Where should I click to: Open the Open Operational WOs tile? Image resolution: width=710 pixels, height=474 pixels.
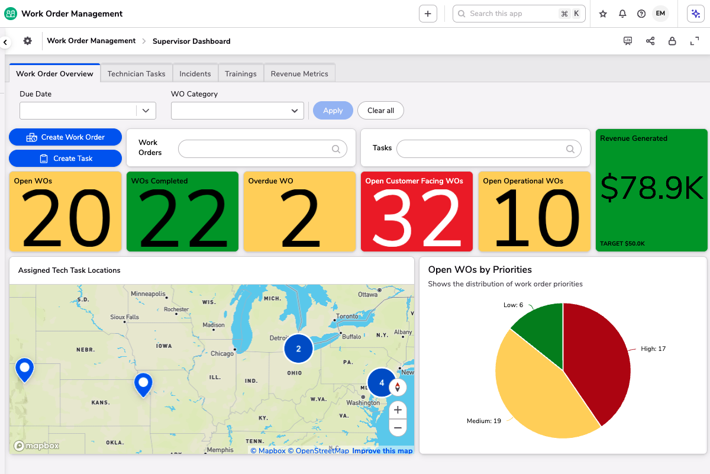(534, 212)
